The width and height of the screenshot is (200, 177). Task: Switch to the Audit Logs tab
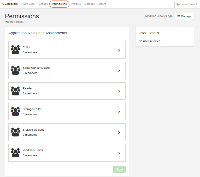point(28,4)
